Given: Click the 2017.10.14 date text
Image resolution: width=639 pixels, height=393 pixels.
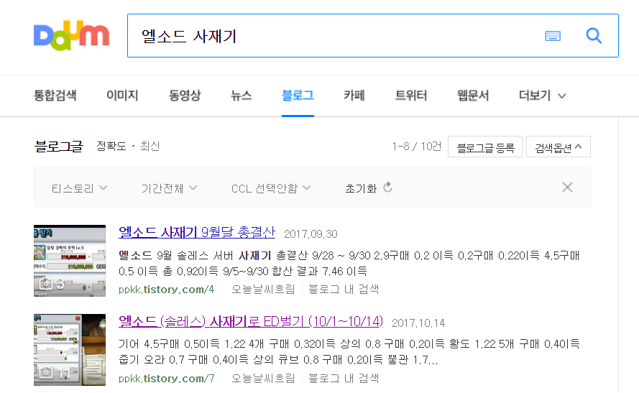Looking at the screenshot, I should coord(418,323).
